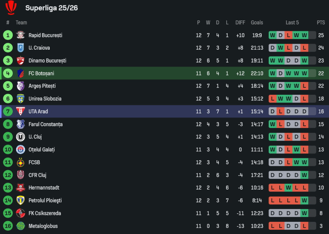Click Rapid București club crest
The width and height of the screenshot is (329, 234).
[x=21, y=35]
